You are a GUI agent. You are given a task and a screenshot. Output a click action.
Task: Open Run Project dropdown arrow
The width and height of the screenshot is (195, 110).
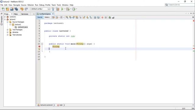(x=65, y=9)
